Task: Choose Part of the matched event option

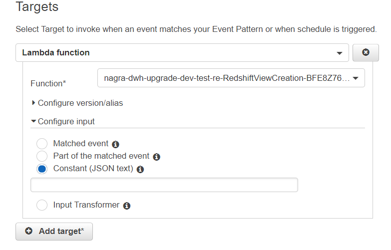Action: coord(42,156)
